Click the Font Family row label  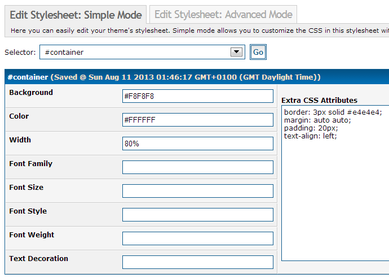[31, 164]
